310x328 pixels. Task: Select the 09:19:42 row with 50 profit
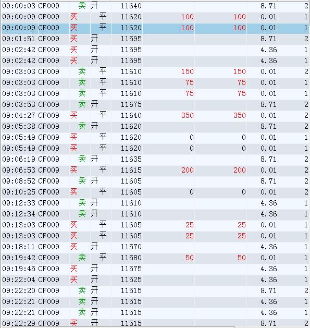155,258
